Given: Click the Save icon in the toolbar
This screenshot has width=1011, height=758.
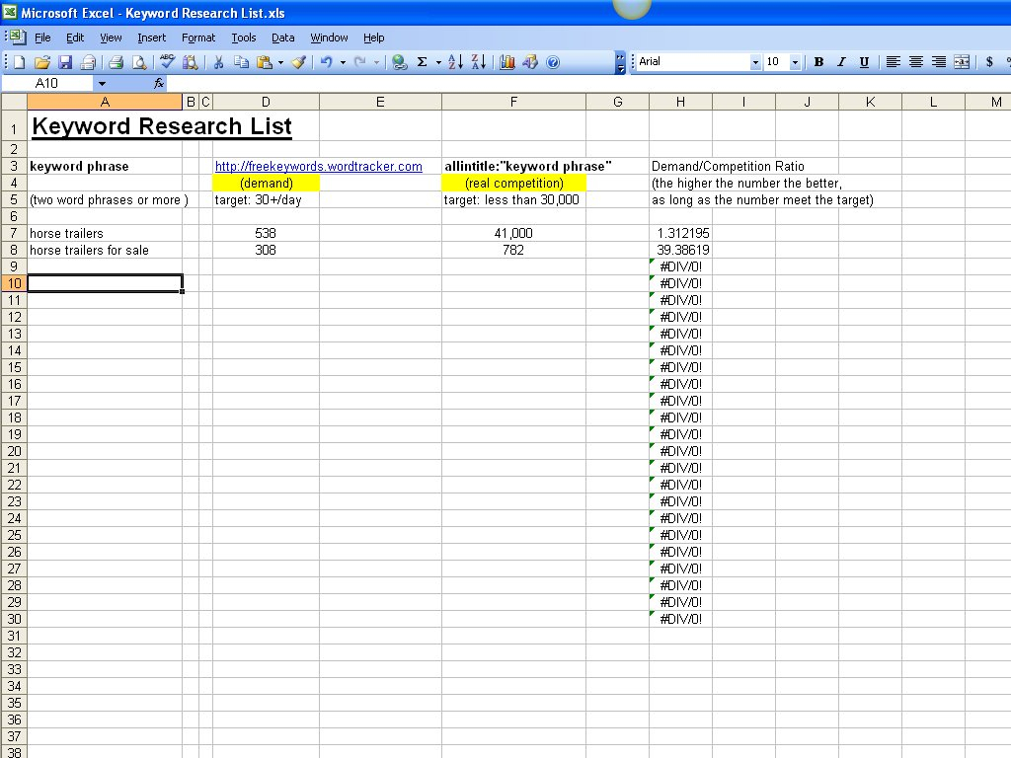Looking at the screenshot, I should click(x=65, y=62).
